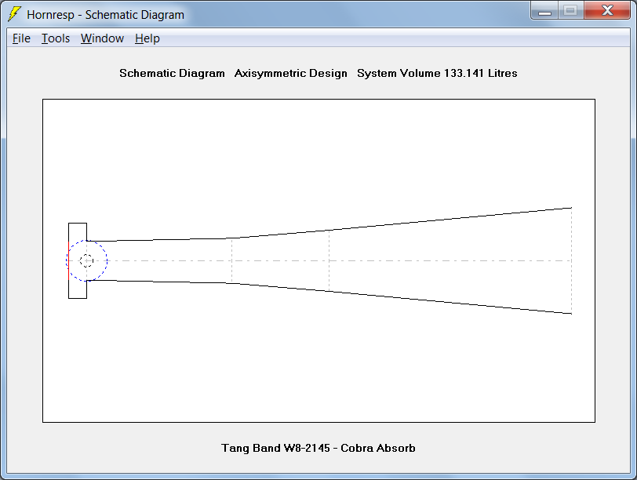Open the Help menu
The width and height of the screenshot is (637, 480).
(x=147, y=38)
